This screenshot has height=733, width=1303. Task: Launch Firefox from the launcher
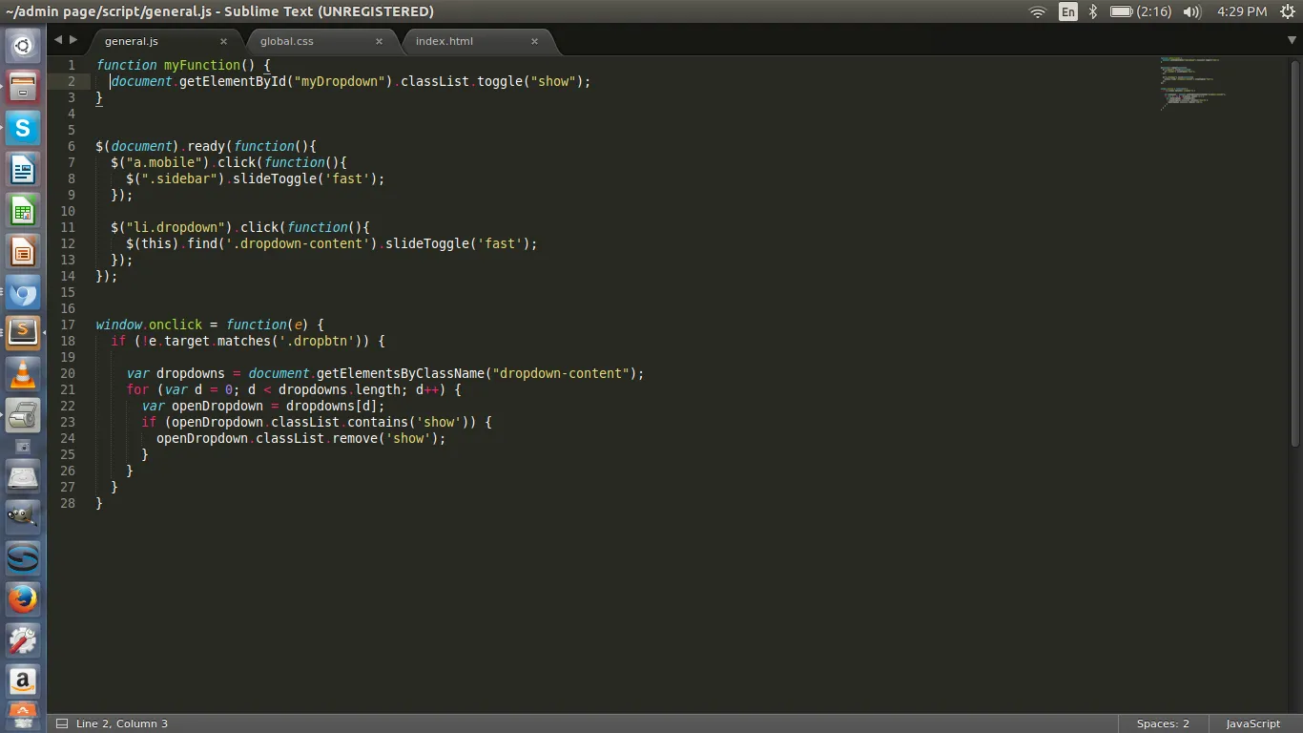(x=23, y=599)
